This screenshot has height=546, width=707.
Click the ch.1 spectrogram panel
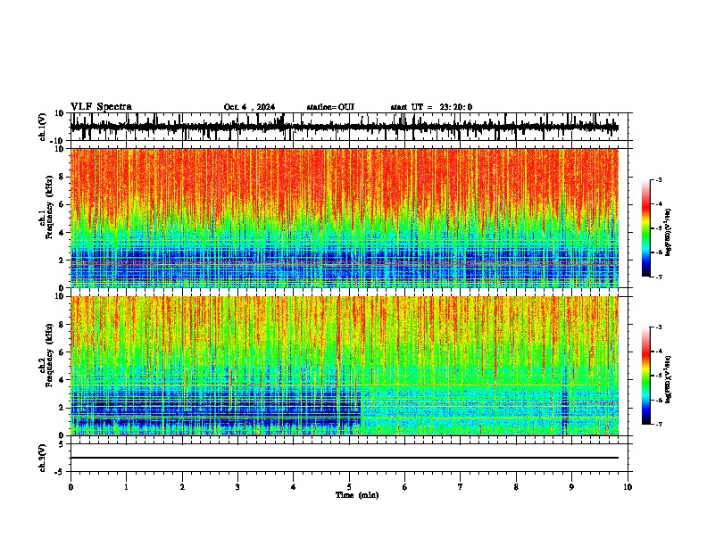pos(344,218)
